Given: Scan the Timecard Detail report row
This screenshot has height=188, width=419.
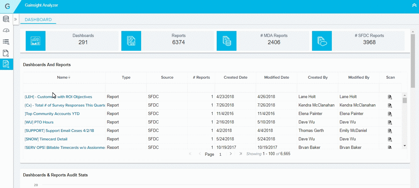Looking at the screenshot, I should pyautogui.click(x=390, y=139).
